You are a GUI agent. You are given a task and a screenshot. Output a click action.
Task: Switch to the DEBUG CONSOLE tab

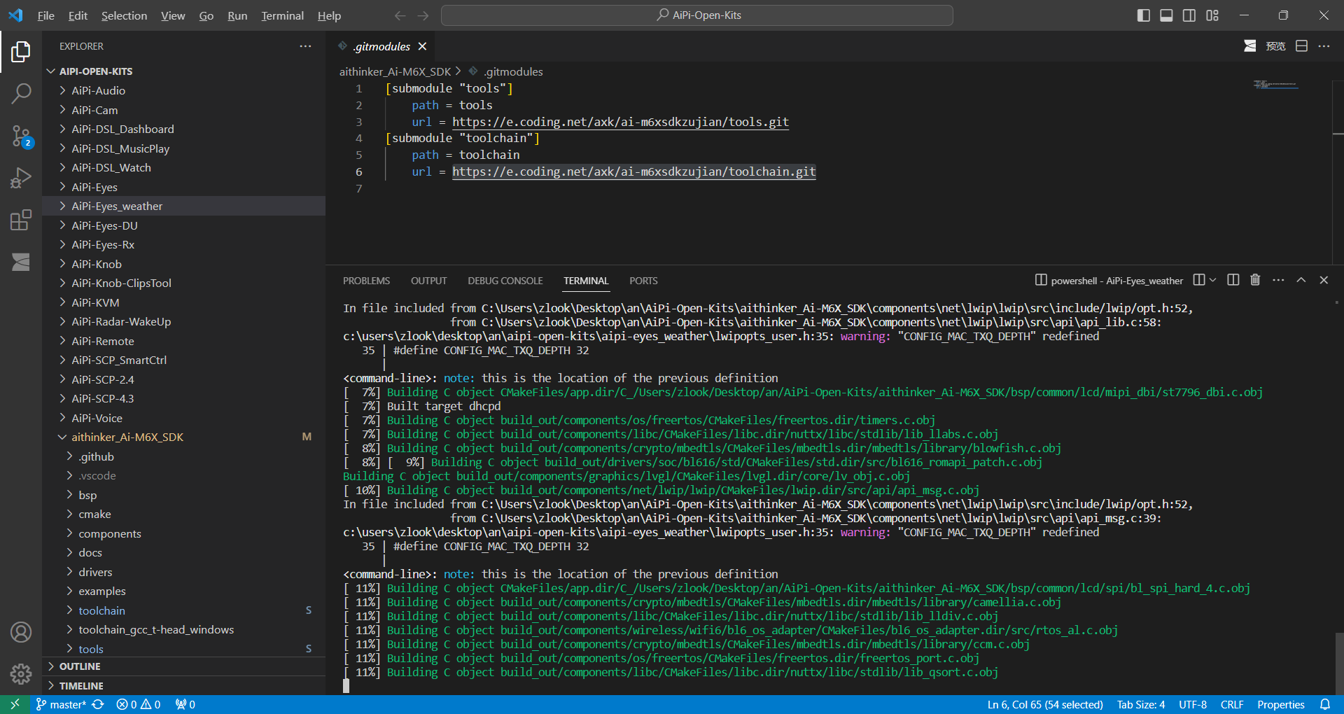click(x=505, y=281)
